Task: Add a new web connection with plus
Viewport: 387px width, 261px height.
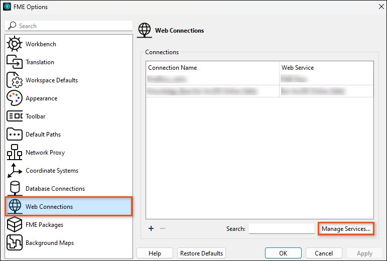Action: [x=151, y=228]
